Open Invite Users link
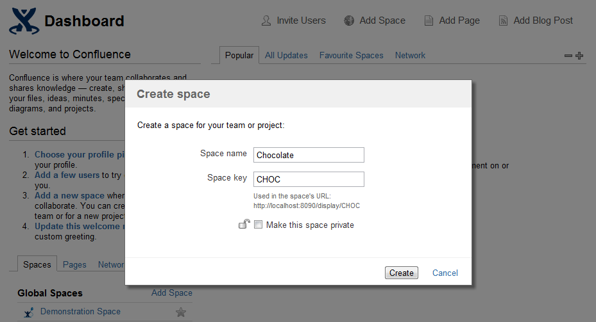This screenshot has height=322, width=596. (x=301, y=20)
